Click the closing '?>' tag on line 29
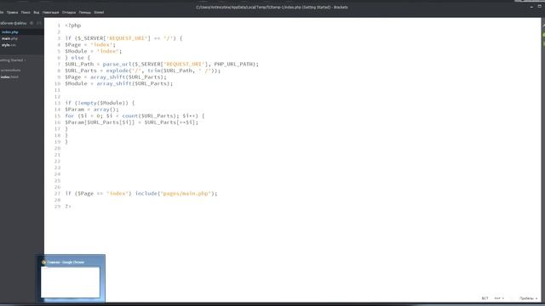 (68, 207)
